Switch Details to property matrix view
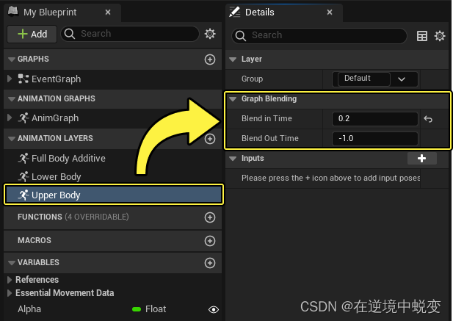The width and height of the screenshot is (453, 321). point(422,35)
